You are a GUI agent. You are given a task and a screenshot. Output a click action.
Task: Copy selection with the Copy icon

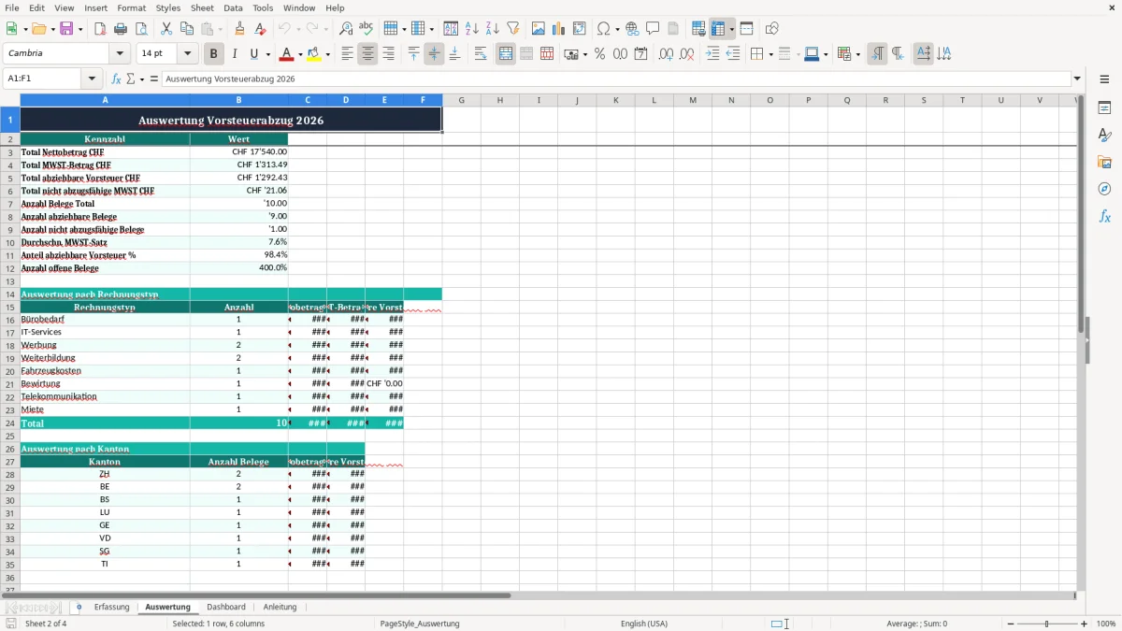187,29
